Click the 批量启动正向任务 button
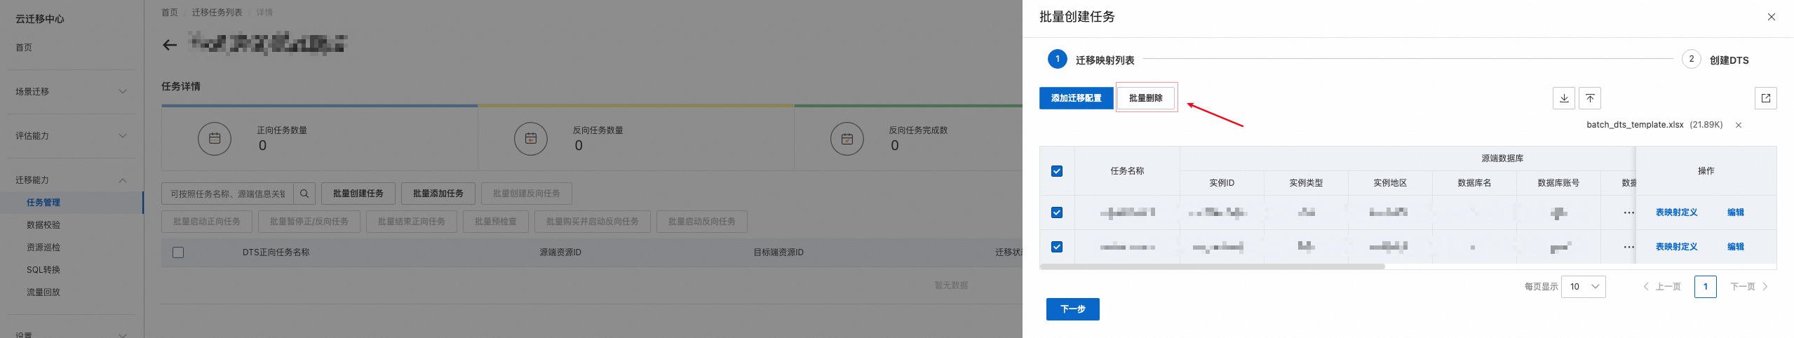 tap(207, 222)
